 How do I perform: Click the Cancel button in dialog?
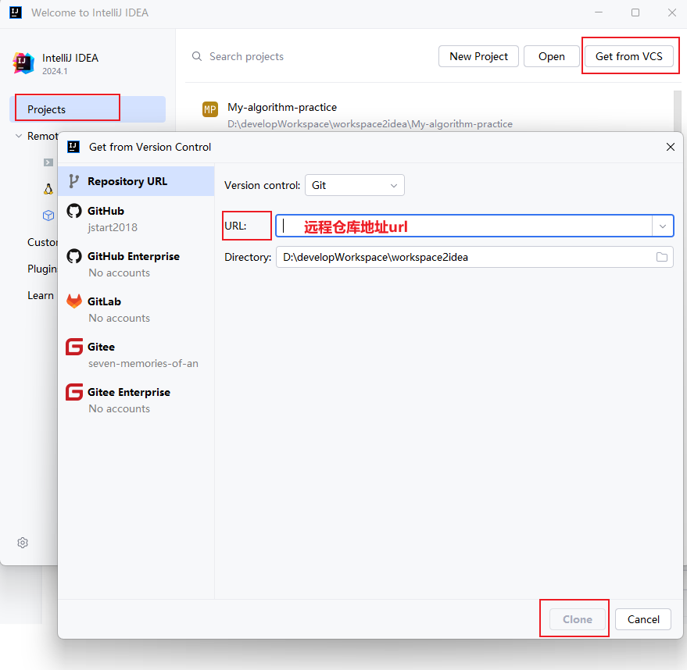point(642,619)
